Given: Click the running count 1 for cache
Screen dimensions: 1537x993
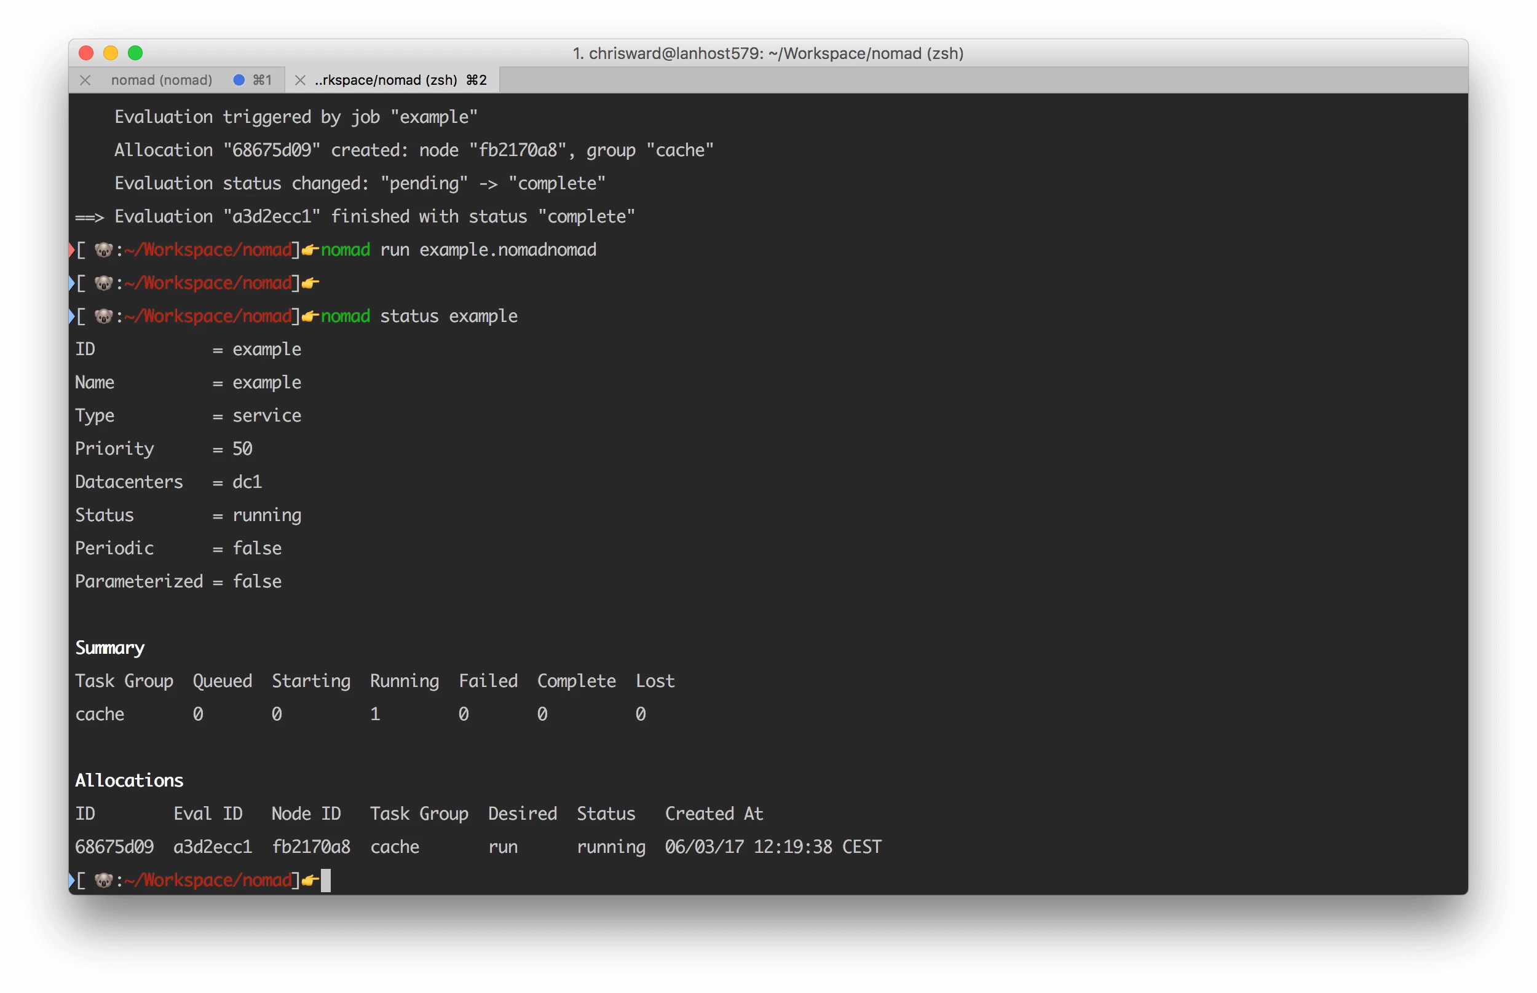Looking at the screenshot, I should (375, 715).
